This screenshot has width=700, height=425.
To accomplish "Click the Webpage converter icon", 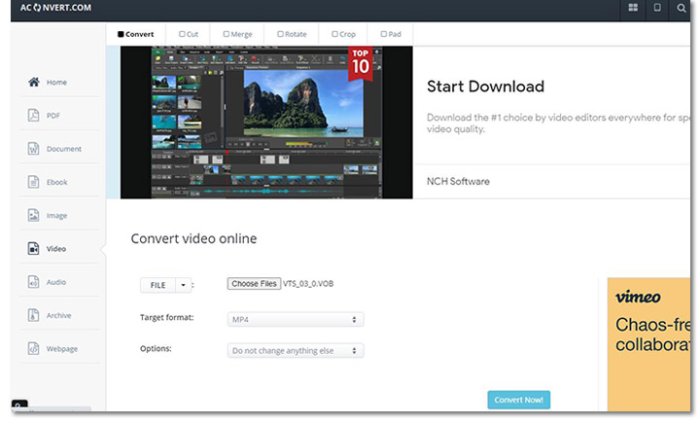I will coord(33,348).
